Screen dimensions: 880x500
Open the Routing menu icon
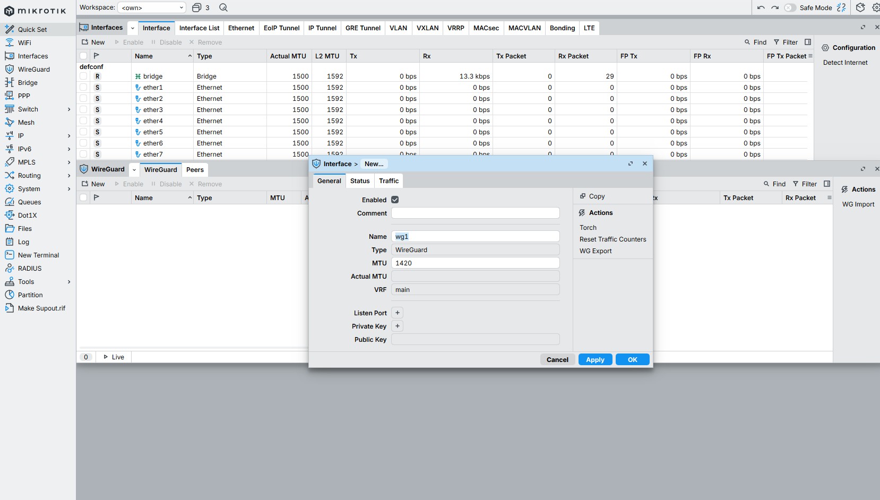10,176
